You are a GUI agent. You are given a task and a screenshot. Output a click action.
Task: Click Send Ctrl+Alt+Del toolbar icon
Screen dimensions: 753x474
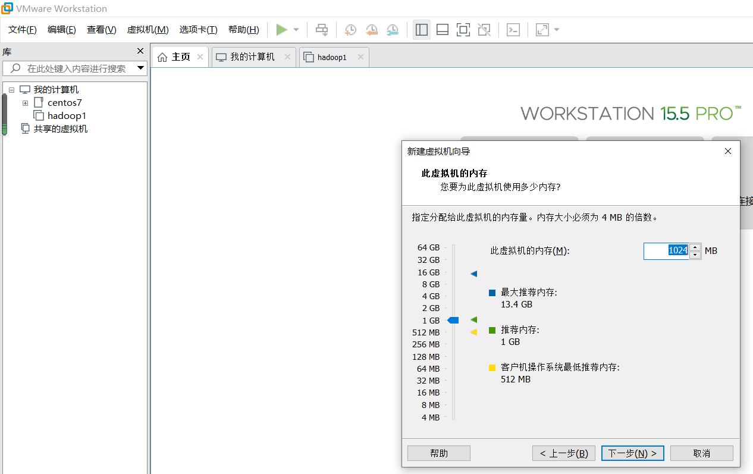click(x=322, y=30)
